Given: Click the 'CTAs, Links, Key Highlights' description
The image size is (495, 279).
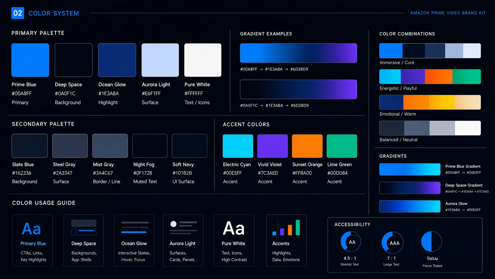Looking at the screenshot, I should coord(33,256).
